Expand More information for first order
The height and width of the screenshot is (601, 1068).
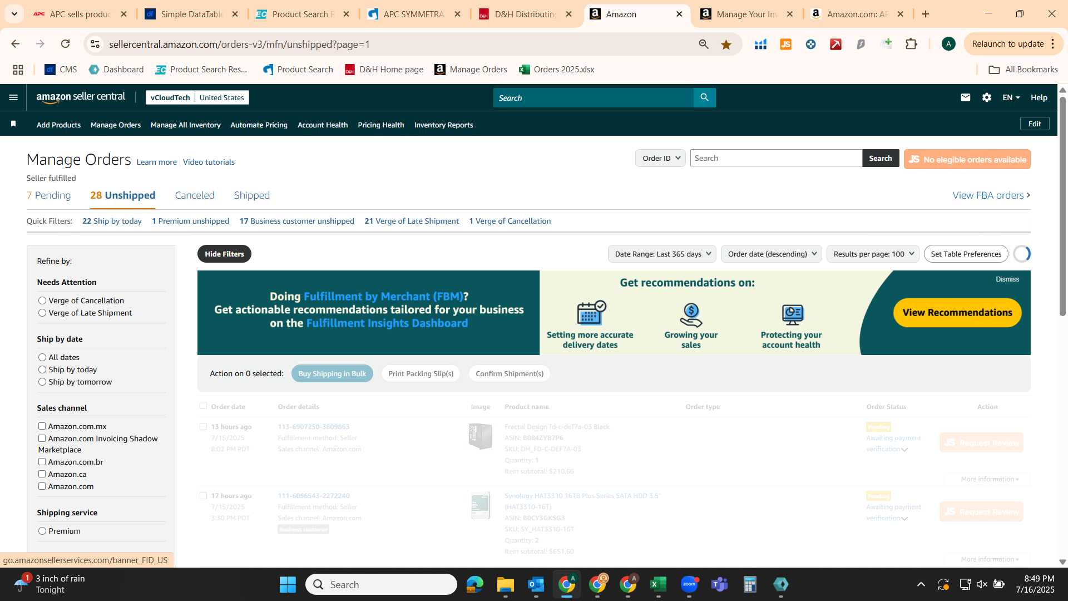tap(990, 479)
